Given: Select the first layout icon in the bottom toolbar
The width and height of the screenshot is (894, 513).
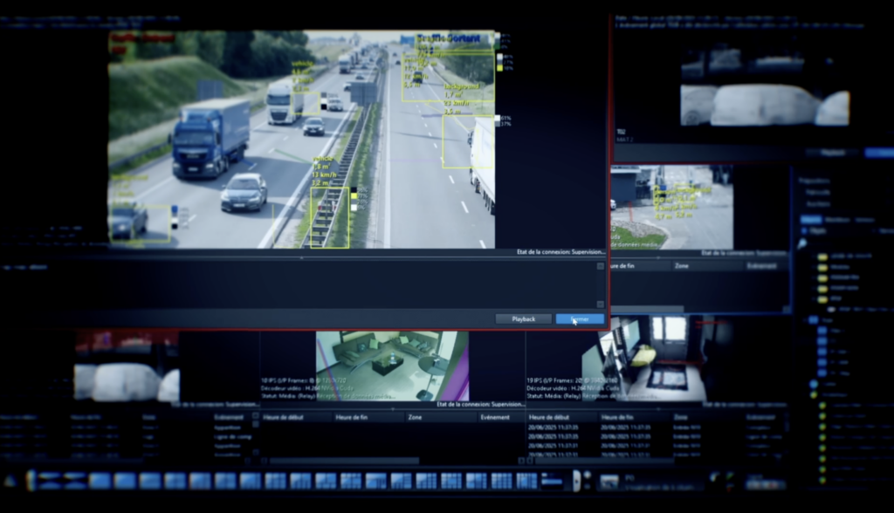Looking at the screenshot, I should click(x=49, y=481).
